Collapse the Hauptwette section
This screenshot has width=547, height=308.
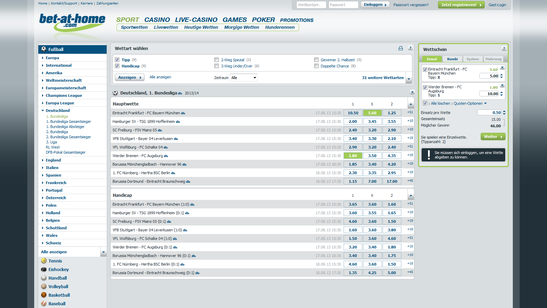tap(411, 104)
